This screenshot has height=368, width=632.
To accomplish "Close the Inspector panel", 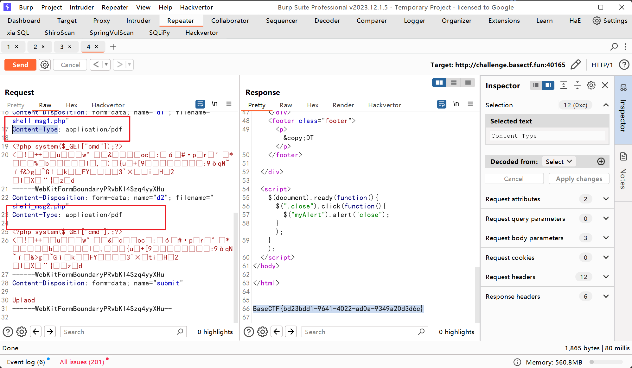I will 605,85.
